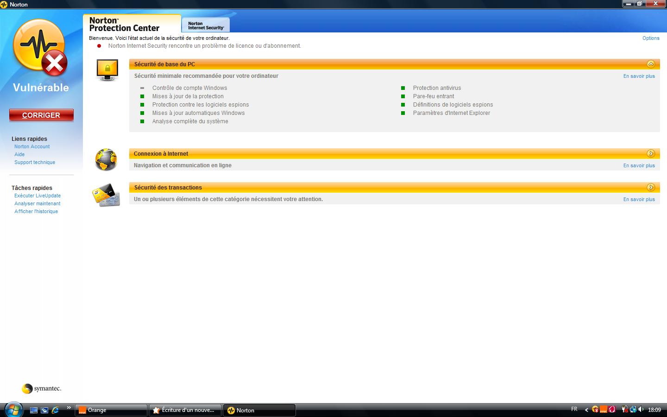Collapse the Sécurité de base du PC section
This screenshot has height=417, width=667.
(x=651, y=64)
